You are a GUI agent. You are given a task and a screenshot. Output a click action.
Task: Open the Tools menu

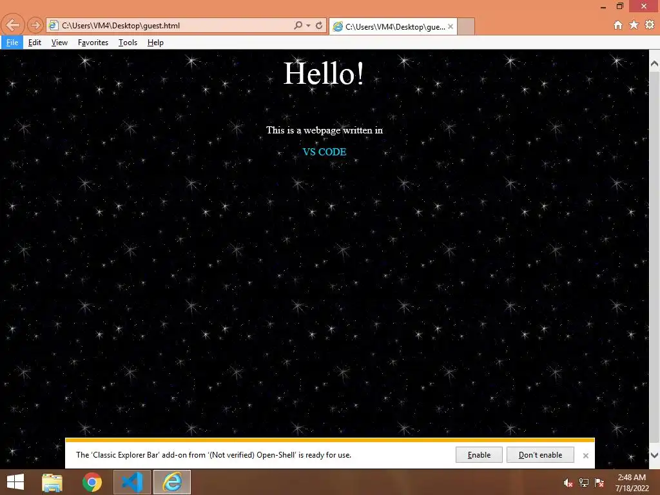pos(128,43)
